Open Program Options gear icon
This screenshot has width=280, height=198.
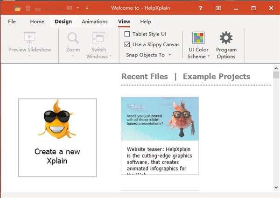tap(226, 38)
